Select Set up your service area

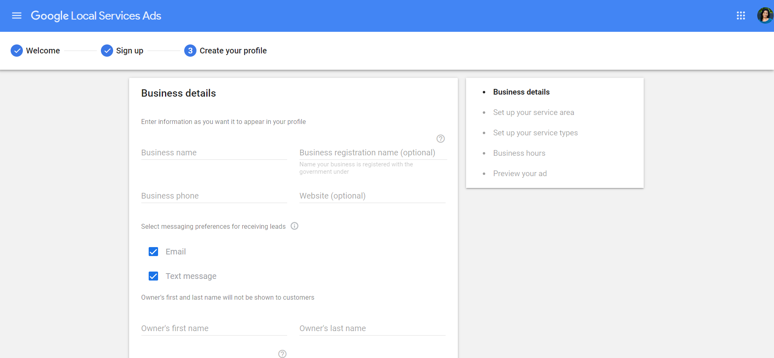pos(533,113)
